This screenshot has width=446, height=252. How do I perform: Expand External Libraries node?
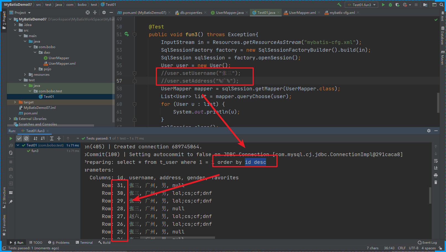[10, 119]
